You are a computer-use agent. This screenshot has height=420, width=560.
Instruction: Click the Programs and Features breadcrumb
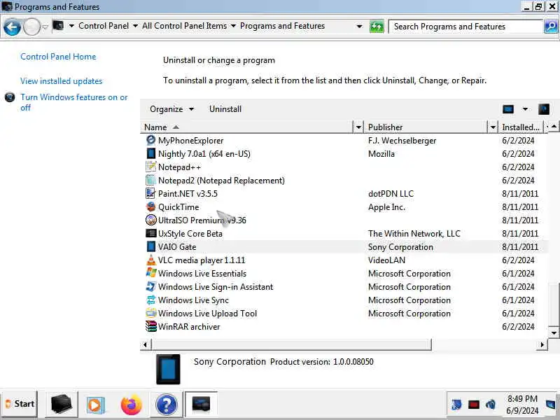coord(282,26)
